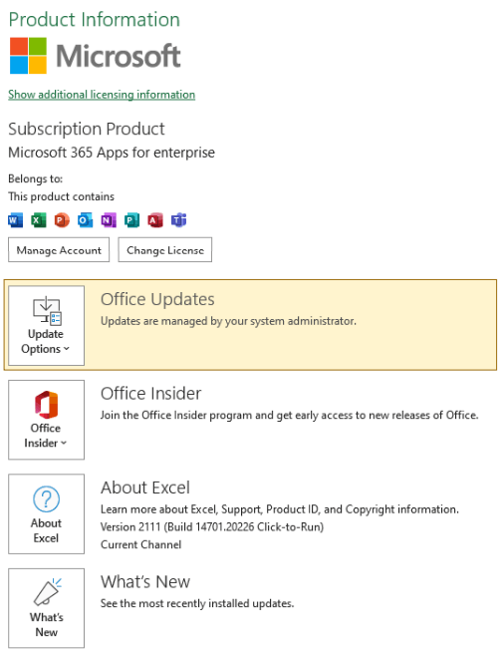The image size is (503, 654).
Task: Open the About Excel button
Action: pos(46,513)
